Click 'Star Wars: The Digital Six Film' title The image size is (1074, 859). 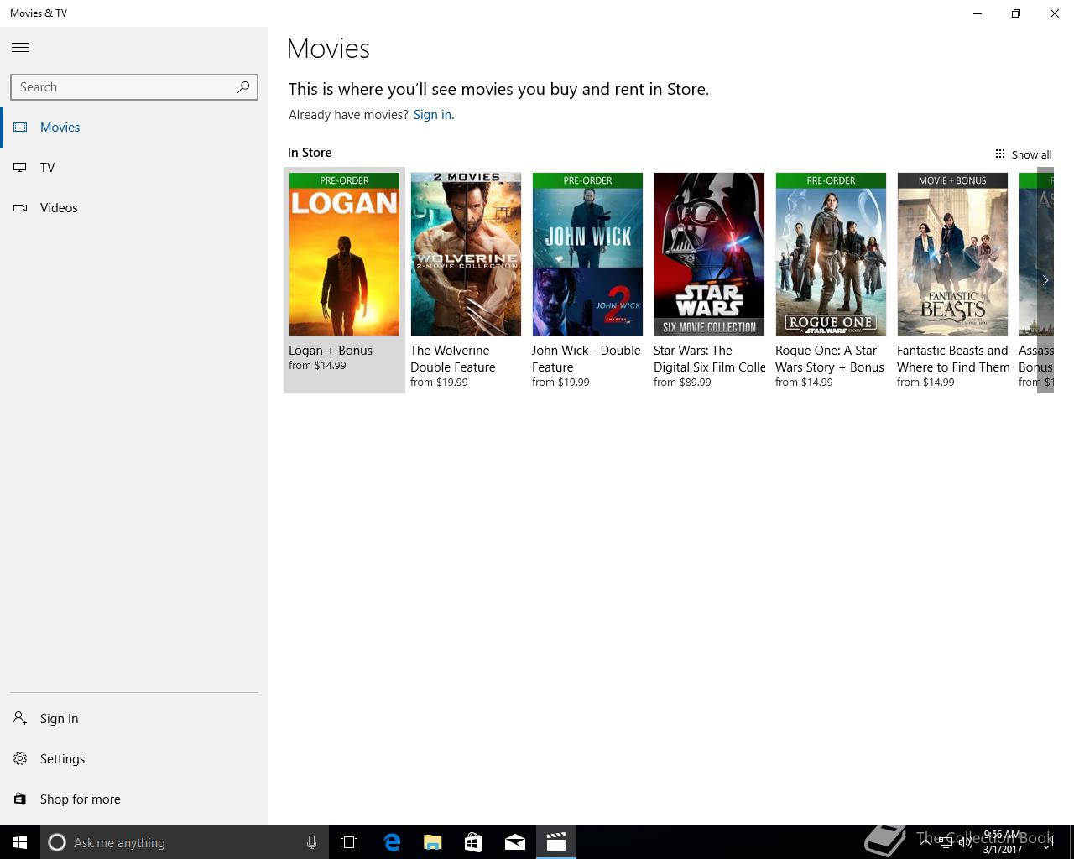click(710, 359)
